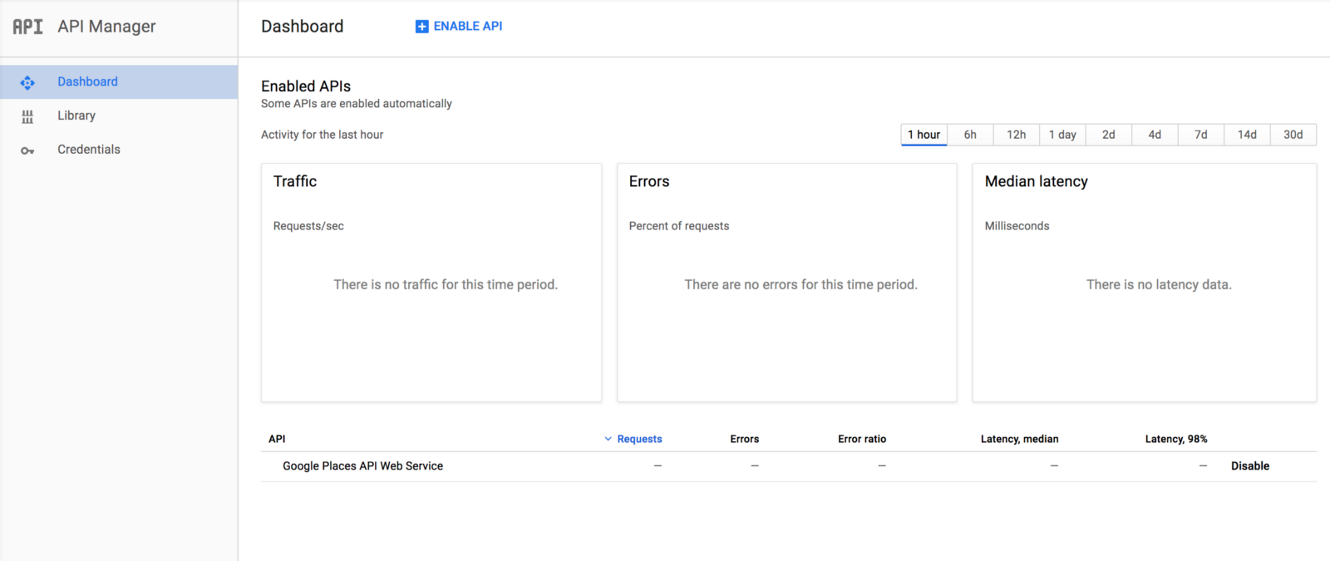Click the Library grid icon
1330x561 pixels.
coord(27,116)
